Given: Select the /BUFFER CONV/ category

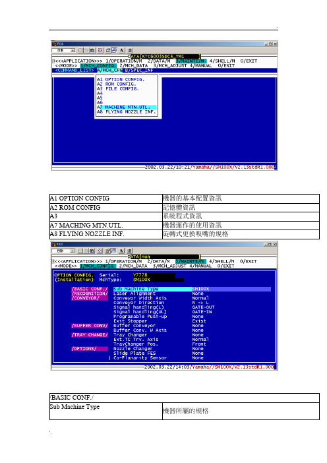Looking at the screenshot, I should click(x=90, y=326).
